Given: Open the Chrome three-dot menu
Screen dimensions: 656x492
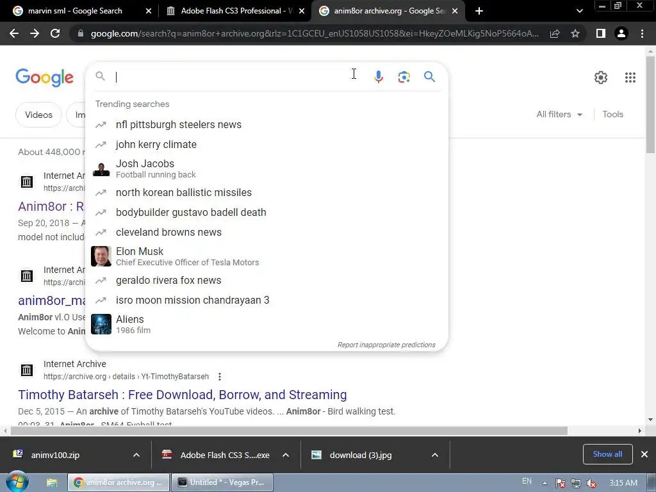Looking at the screenshot, I should [642, 33].
